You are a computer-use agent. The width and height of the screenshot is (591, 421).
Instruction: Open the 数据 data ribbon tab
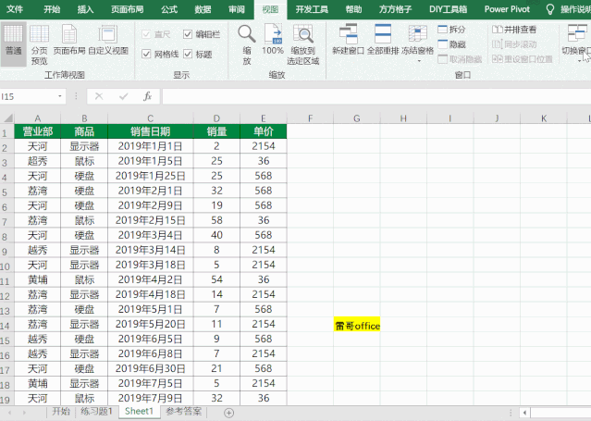[x=203, y=9]
